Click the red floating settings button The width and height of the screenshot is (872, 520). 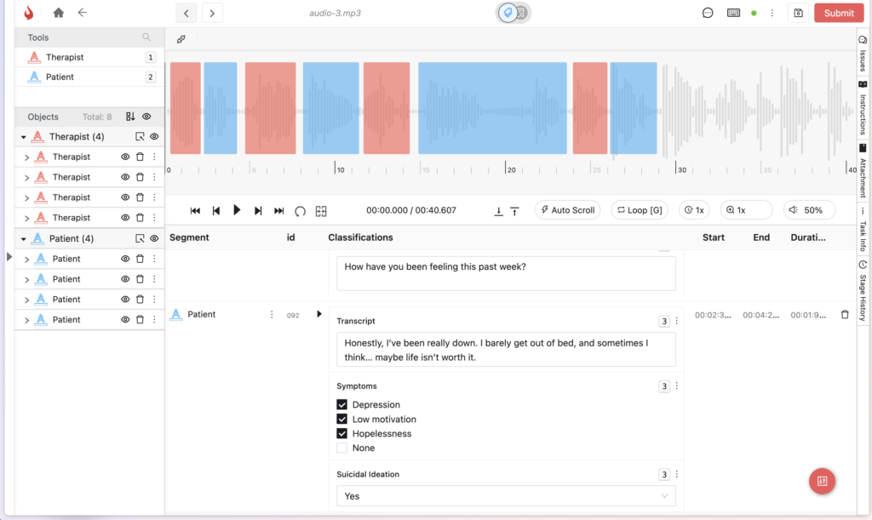pos(821,481)
